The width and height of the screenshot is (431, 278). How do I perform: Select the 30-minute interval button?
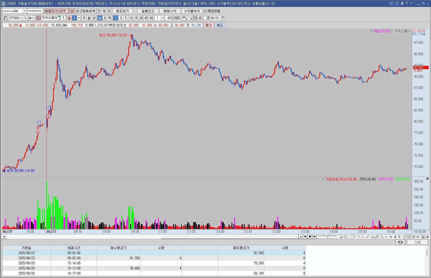pyautogui.click(x=141, y=18)
